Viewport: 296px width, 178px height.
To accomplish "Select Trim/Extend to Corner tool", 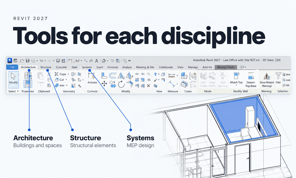I will click(130, 84).
